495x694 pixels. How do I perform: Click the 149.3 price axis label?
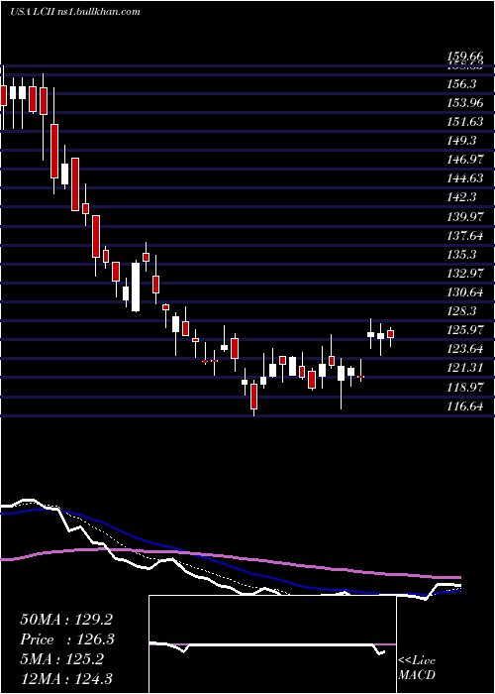pos(462,141)
